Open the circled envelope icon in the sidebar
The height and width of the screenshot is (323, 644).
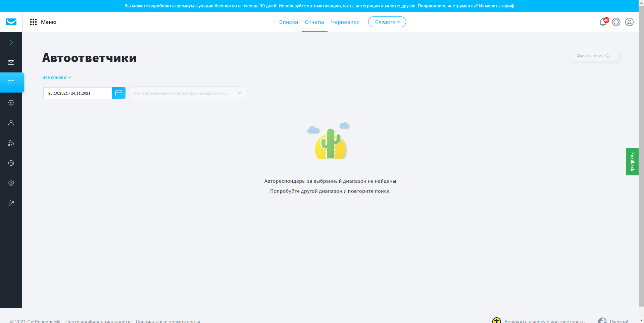pyautogui.click(x=11, y=163)
